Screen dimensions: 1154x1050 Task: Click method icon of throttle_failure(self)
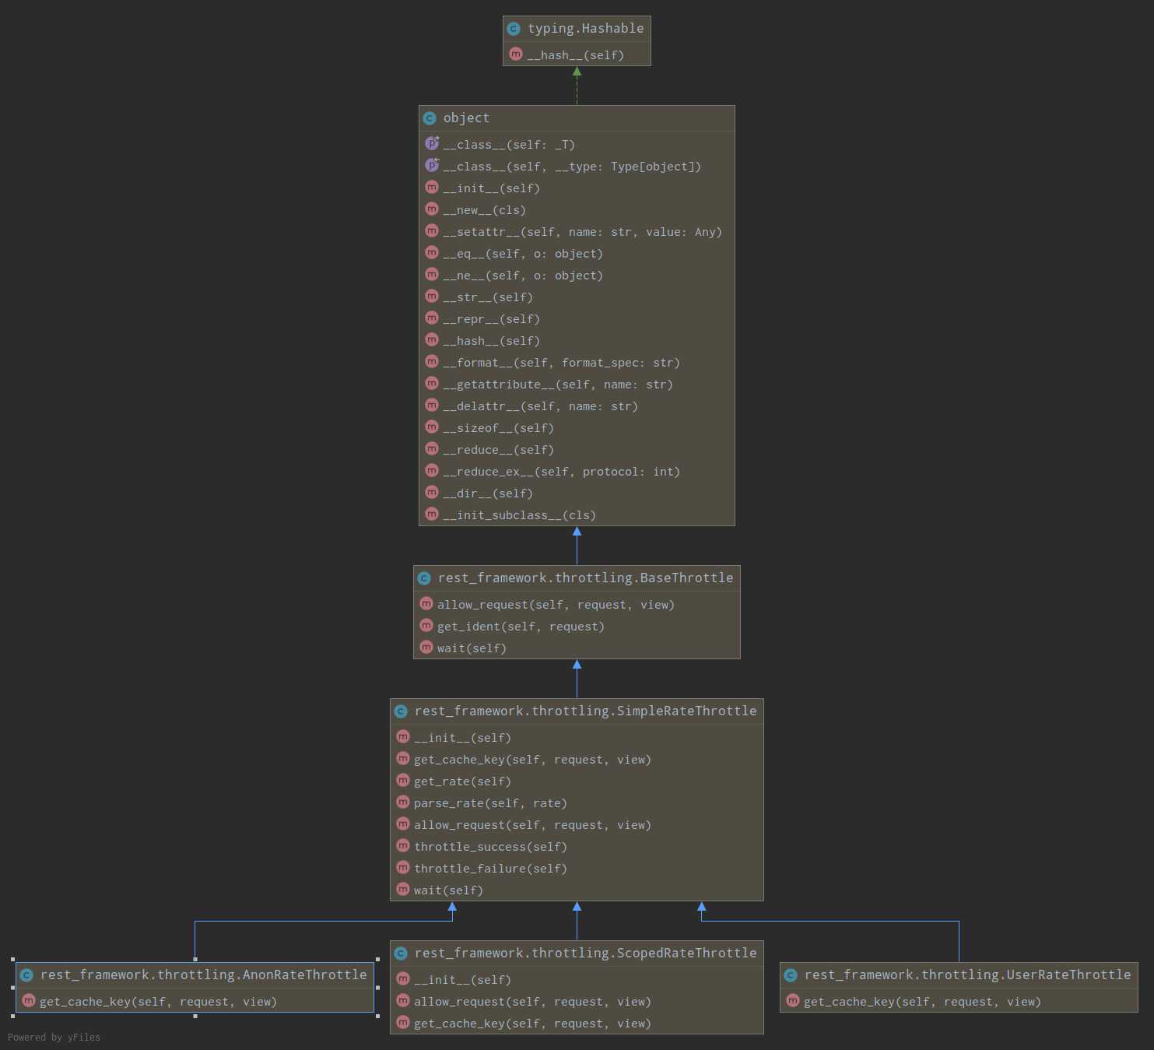[x=403, y=867]
